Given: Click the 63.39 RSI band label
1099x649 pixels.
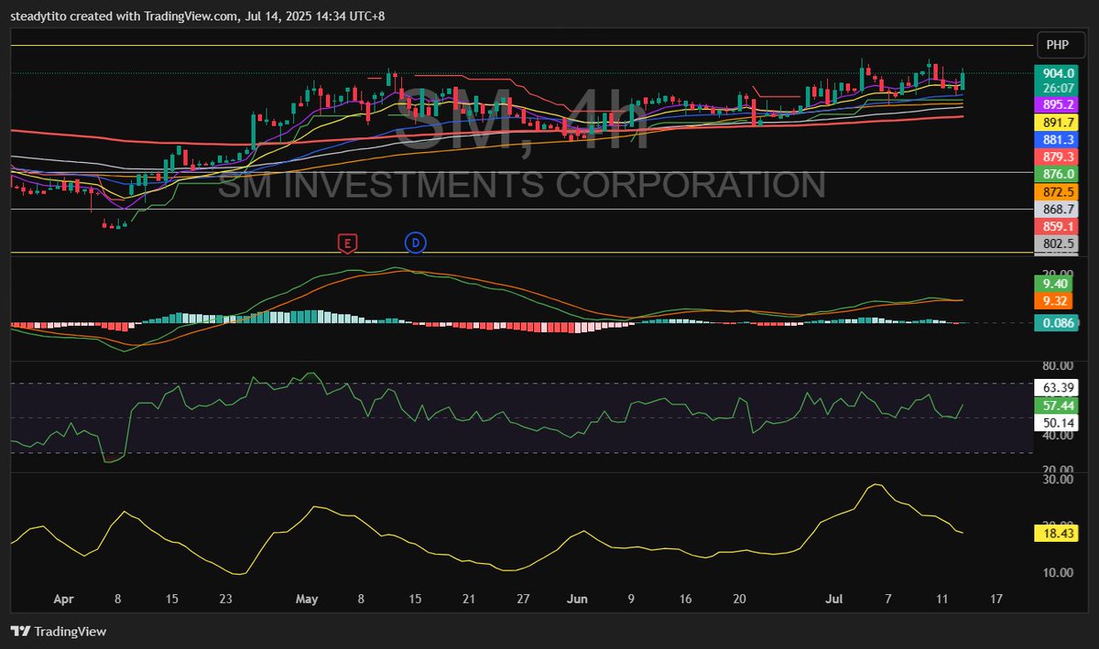Looking at the screenshot, I should (x=1057, y=386).
